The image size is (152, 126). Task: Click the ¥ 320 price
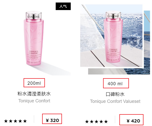tap(52, 120)
